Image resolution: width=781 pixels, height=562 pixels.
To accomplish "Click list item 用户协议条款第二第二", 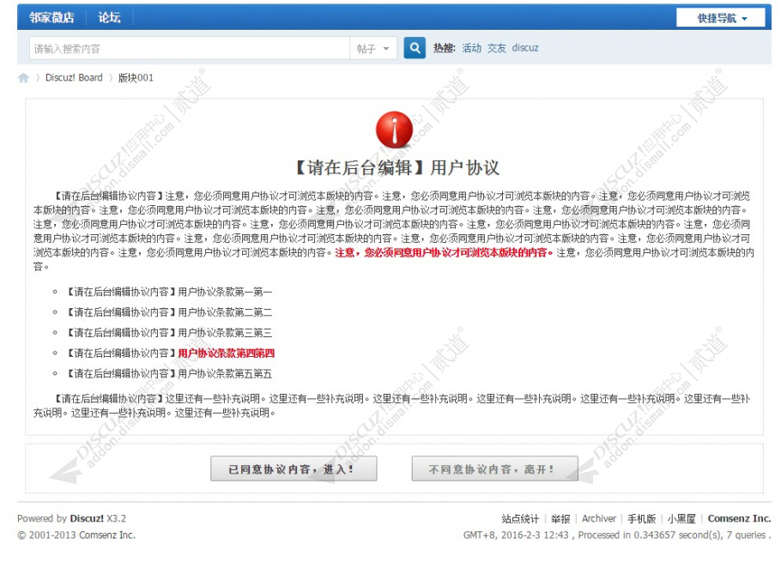I will 169,312.
